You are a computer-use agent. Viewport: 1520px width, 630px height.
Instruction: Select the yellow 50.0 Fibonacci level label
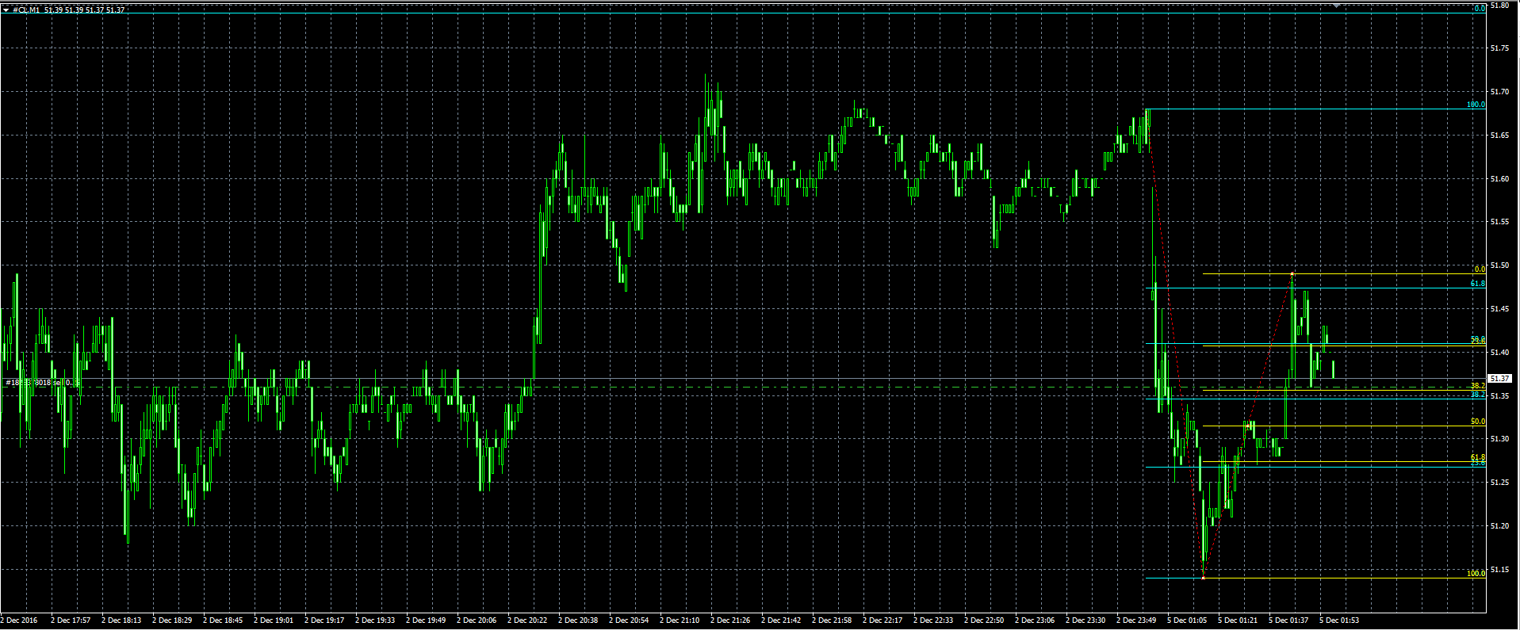(x=1478, y=422)
